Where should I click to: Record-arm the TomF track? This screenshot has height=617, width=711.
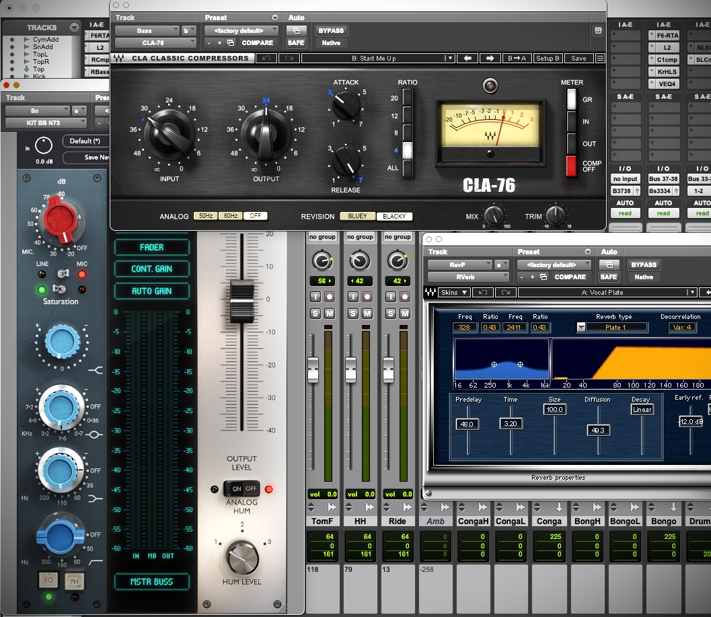point(329,297)
